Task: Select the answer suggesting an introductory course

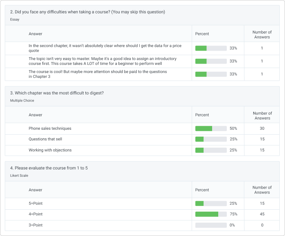Action: 103,61
